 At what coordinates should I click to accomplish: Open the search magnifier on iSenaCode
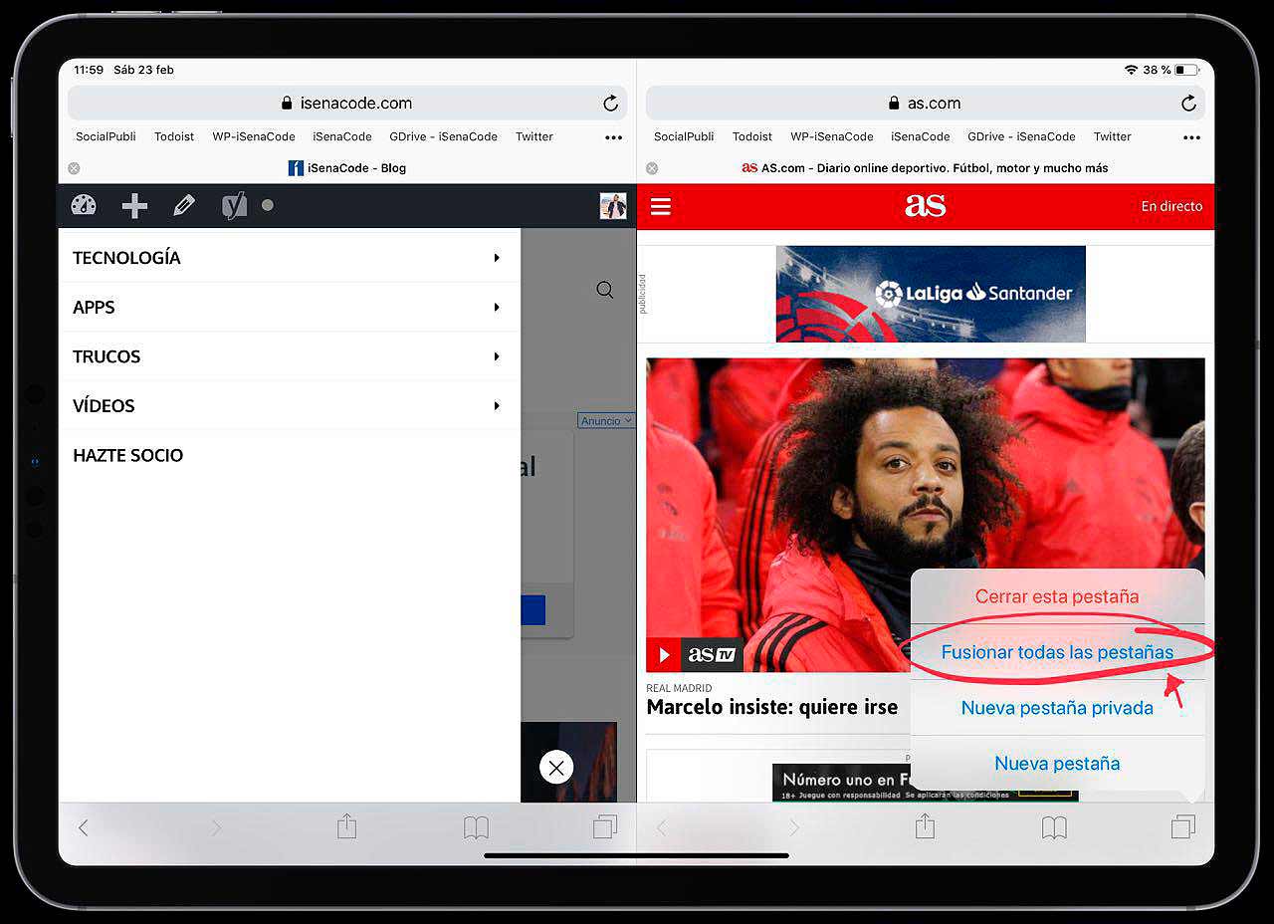click(604, 290)
